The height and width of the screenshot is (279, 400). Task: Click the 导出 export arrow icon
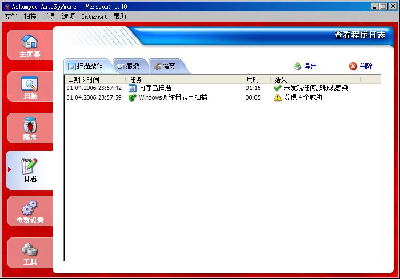[298, 66]
